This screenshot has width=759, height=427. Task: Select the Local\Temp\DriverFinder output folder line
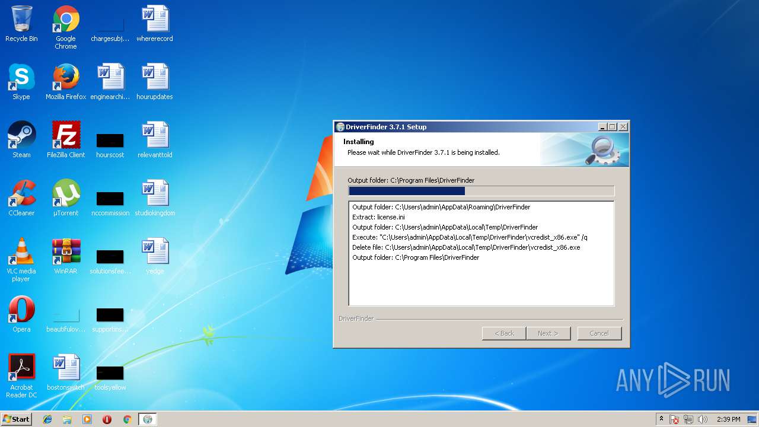[x=445, y=227]
